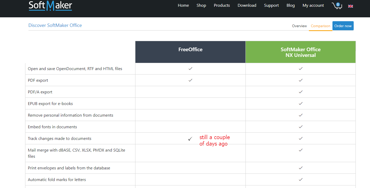Viewport: 370px width, 188px height.
Task: Click FreeOffice checkmark for PDF export
Action: 190,80
